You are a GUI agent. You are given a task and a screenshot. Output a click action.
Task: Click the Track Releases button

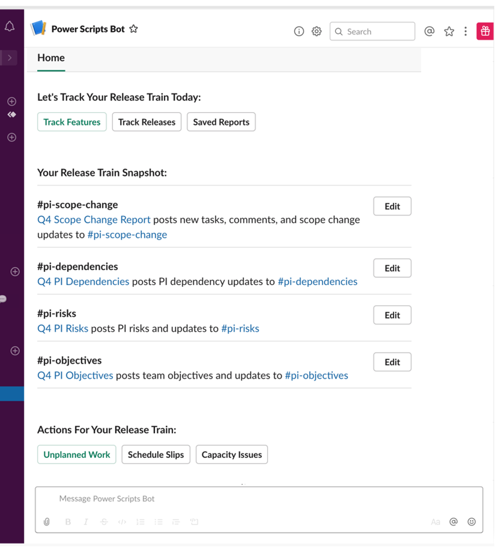[147, 122]
